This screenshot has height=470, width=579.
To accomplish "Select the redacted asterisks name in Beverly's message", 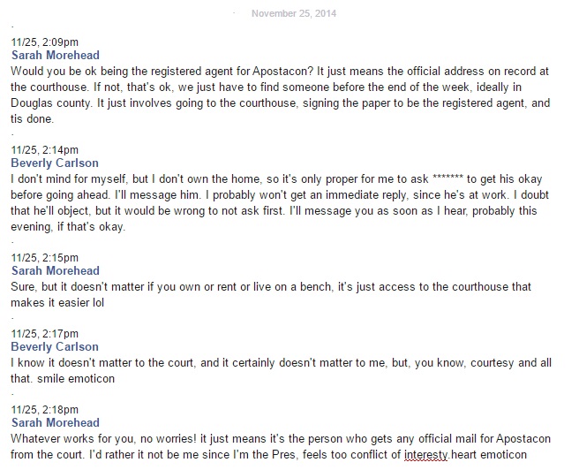I will (x=447, y=178).
